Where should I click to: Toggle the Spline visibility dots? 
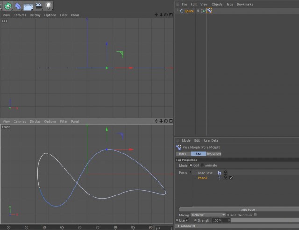pyautogui.click(x=202, y=11)
